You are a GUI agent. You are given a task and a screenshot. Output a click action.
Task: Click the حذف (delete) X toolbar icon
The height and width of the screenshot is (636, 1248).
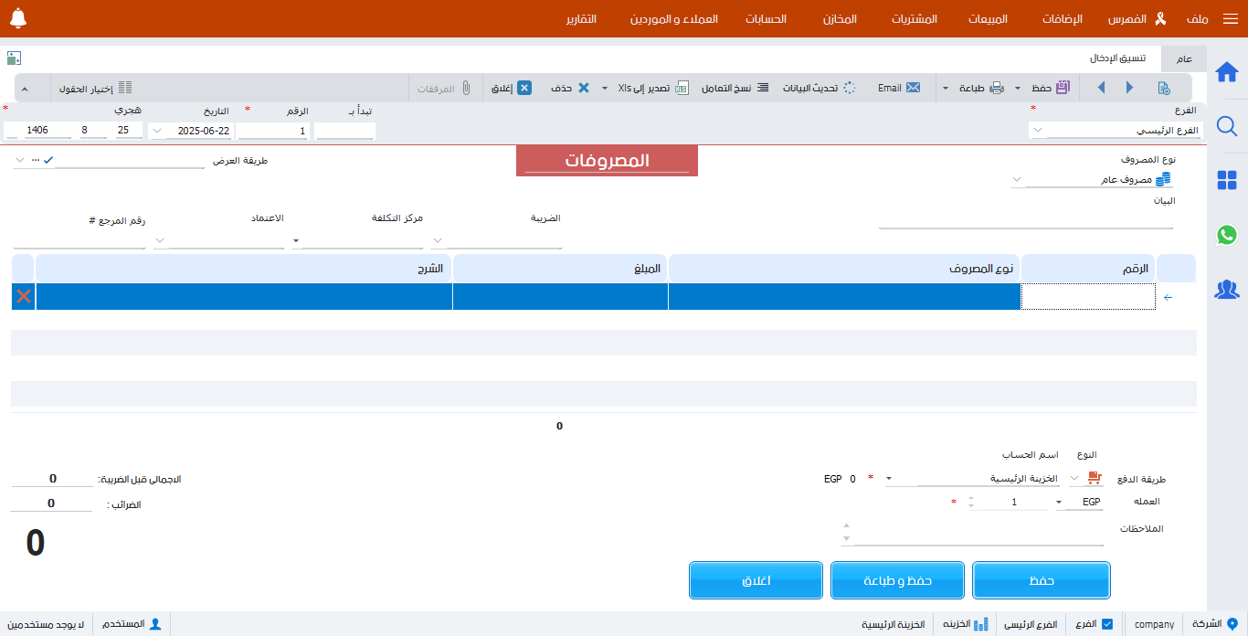[584, 88]
